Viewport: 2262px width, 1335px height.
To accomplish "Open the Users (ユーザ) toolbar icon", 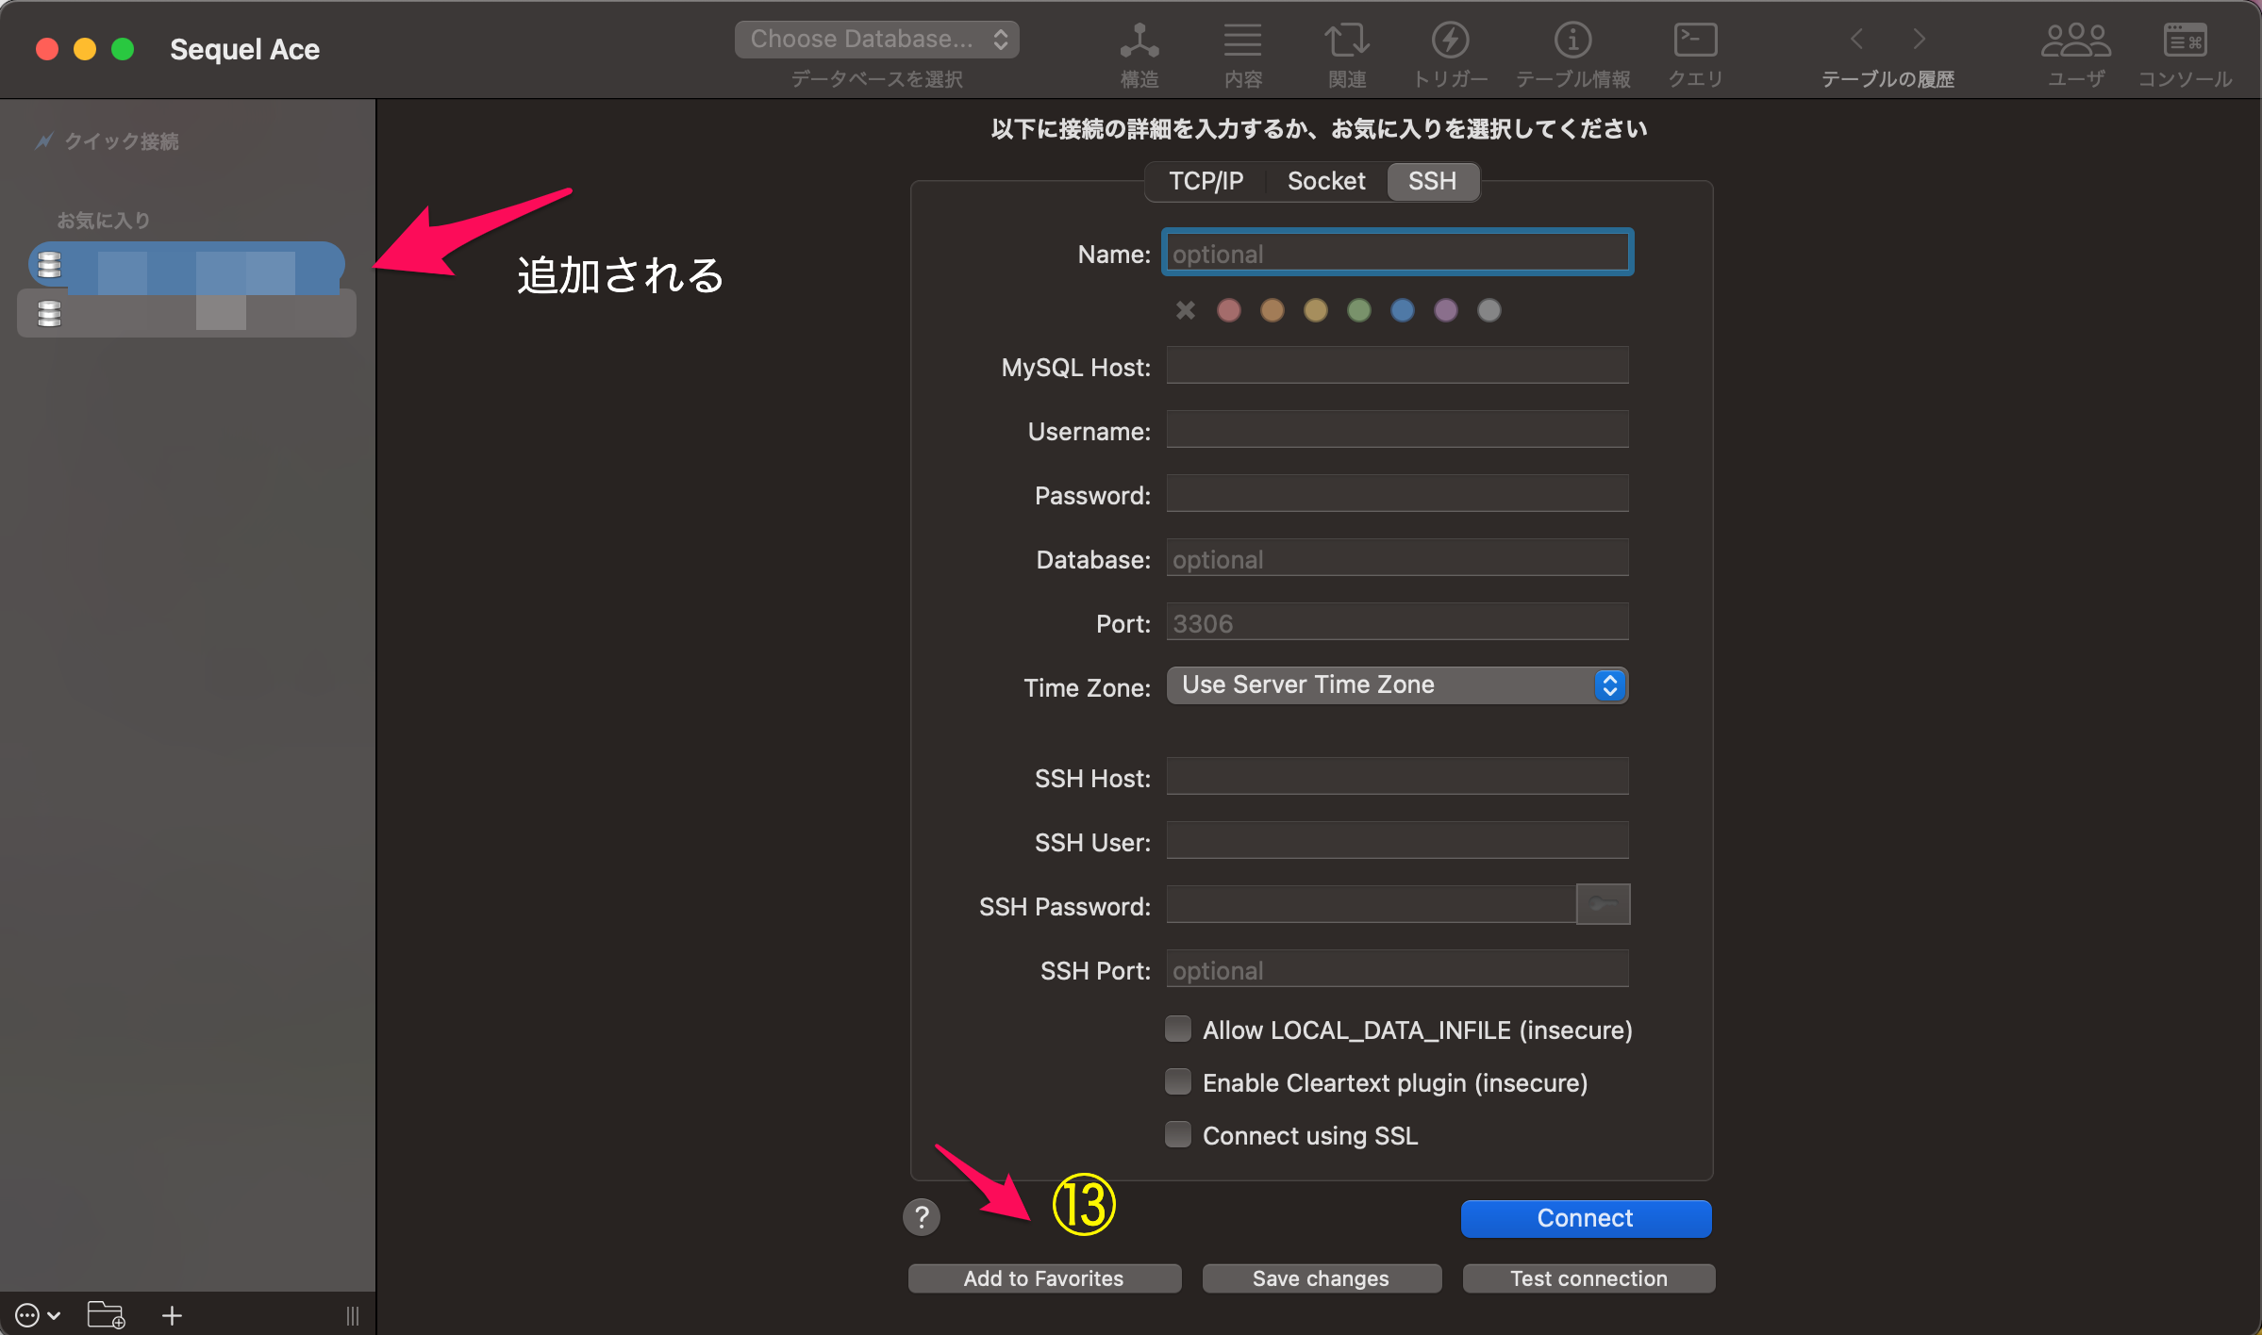I will 2075,41.
